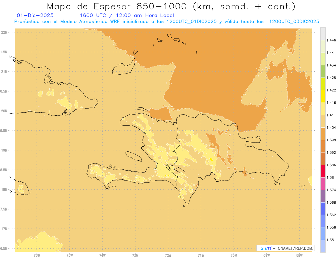
Task: Click the '17N' latitude label
Action: 4,229
